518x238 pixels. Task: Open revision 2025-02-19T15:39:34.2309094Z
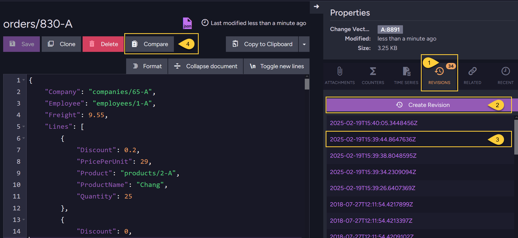point(373,172)
